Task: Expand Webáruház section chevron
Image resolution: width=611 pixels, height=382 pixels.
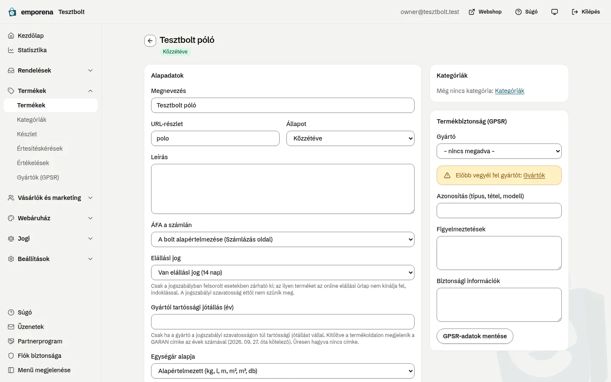Action: (90, 218)
